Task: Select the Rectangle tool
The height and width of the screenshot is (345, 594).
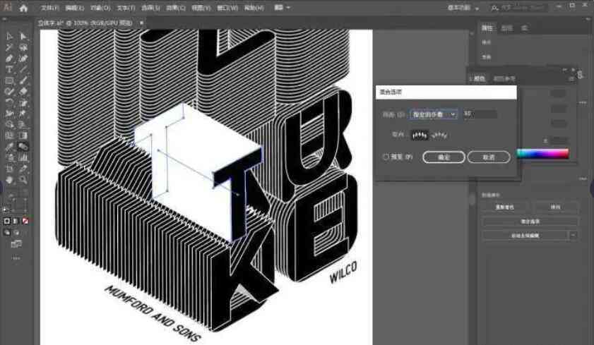Action: pos(9,80)
